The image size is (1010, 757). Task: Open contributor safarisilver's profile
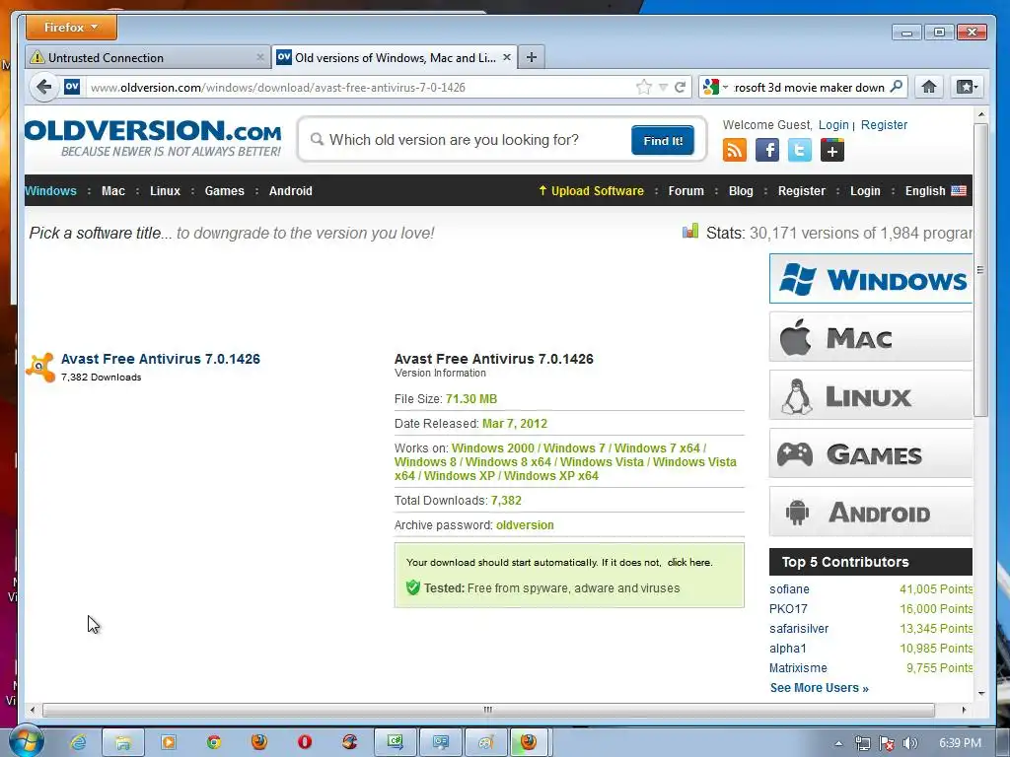[x=799, y=629]
